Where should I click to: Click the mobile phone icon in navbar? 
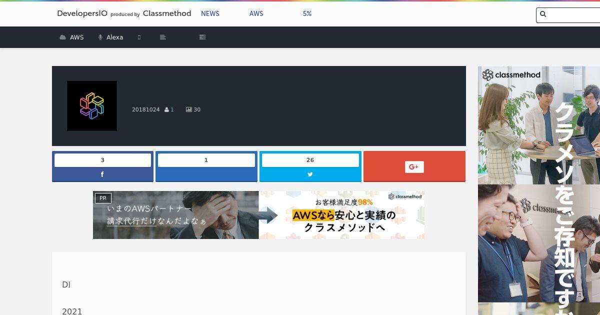pos(139,37)
